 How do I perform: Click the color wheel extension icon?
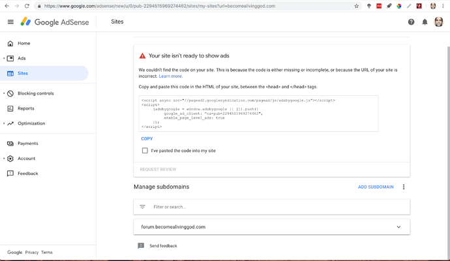pos(399,6)
